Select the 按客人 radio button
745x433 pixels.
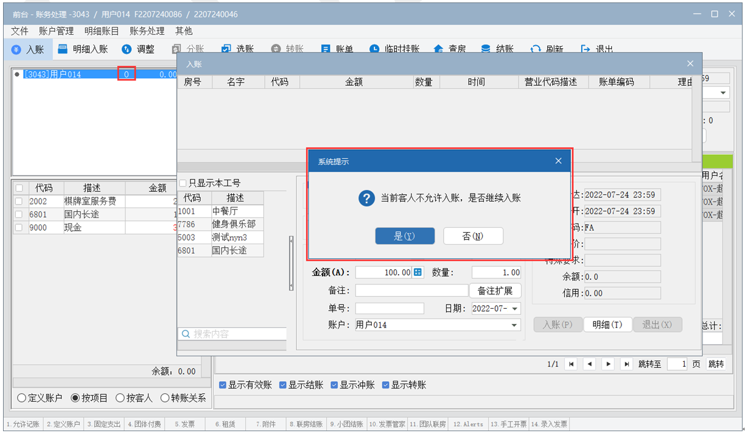(120, 398)
